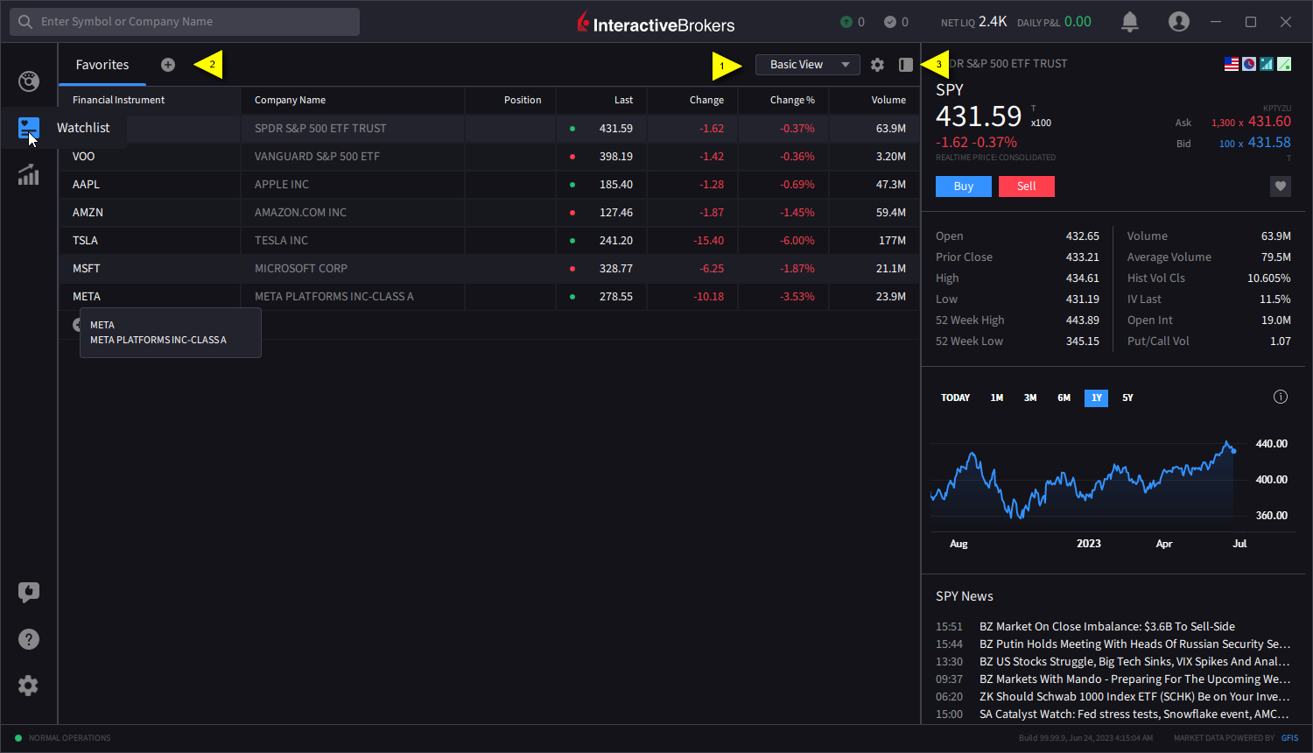The height and width of the screenshot is (753, 1313).
Task: Open Markets With Mando news headline
Action: click(1135, 679)
